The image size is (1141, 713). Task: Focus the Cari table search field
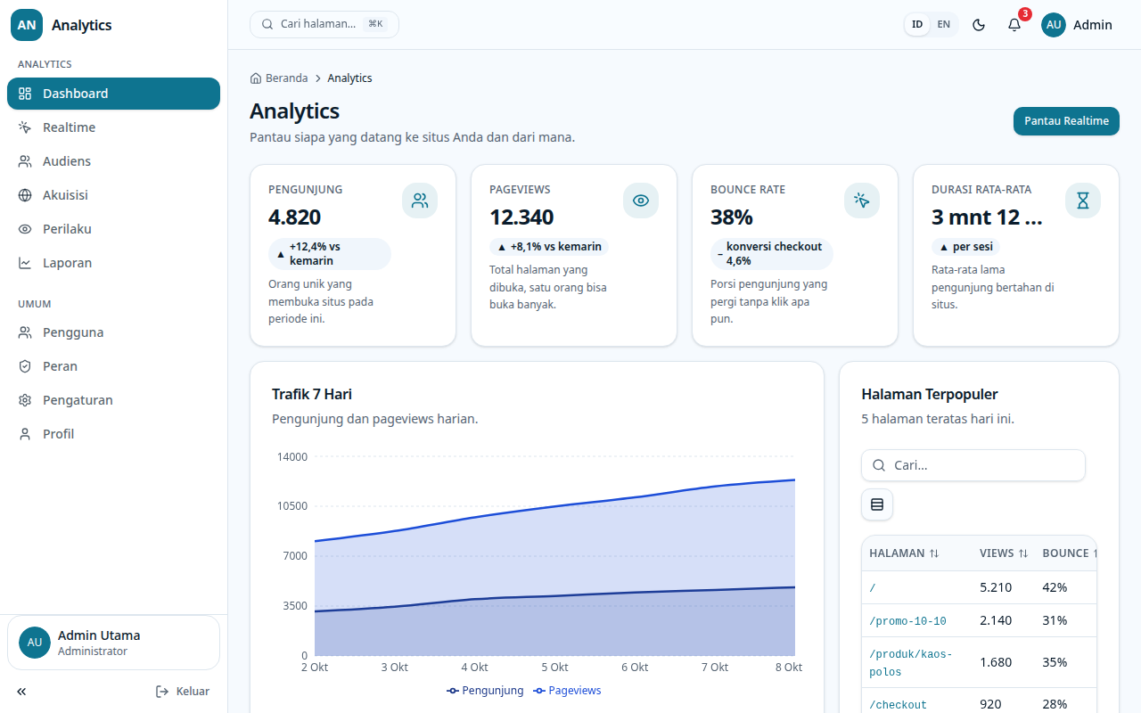click(x=973, y=465)
